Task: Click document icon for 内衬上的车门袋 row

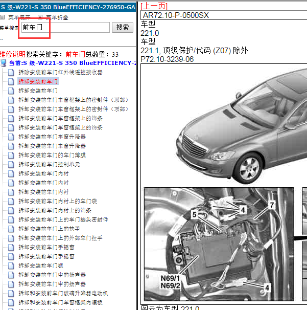Action: pyautogui.click(x=11, y=201)
